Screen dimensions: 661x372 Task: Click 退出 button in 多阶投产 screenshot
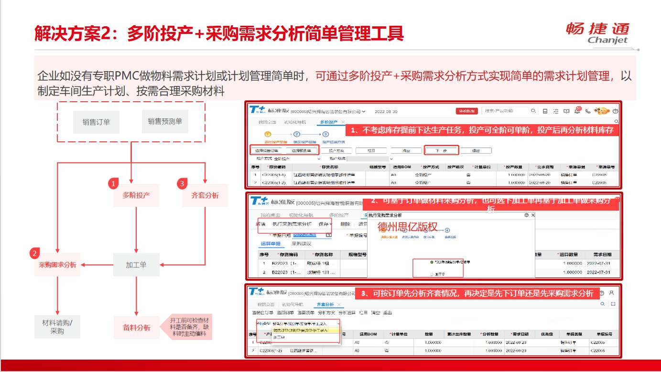click(476, 150)
